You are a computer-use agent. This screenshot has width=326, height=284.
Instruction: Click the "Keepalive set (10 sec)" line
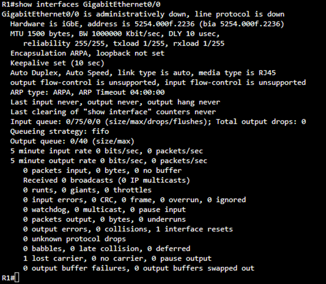pyautogui.click(x=57, y=63)
